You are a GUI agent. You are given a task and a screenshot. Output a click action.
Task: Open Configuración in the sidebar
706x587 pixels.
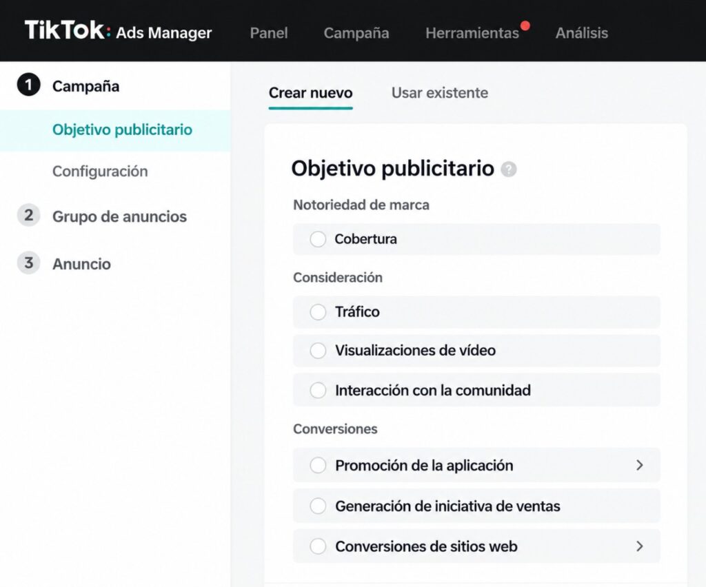[x=100, y=172]
